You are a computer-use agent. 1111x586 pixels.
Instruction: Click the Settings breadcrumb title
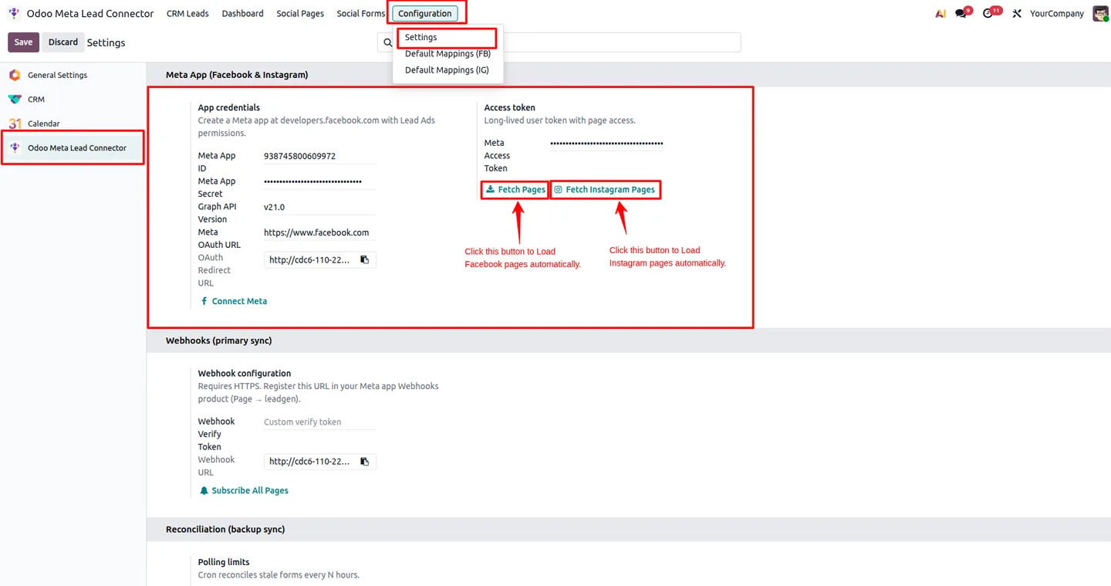coord(106,42)
